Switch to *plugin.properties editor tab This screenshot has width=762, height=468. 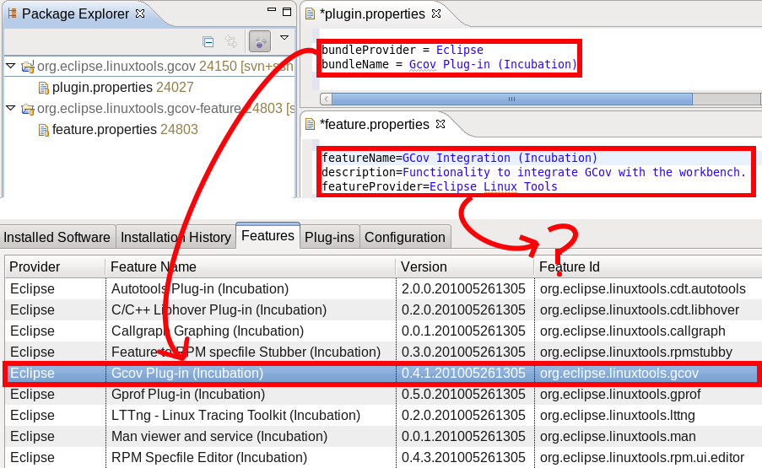(x=372, y=14)
